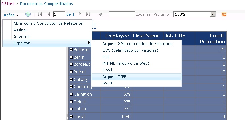Choose Abrir com o Construtor de Relatórios

click(47, 23)
